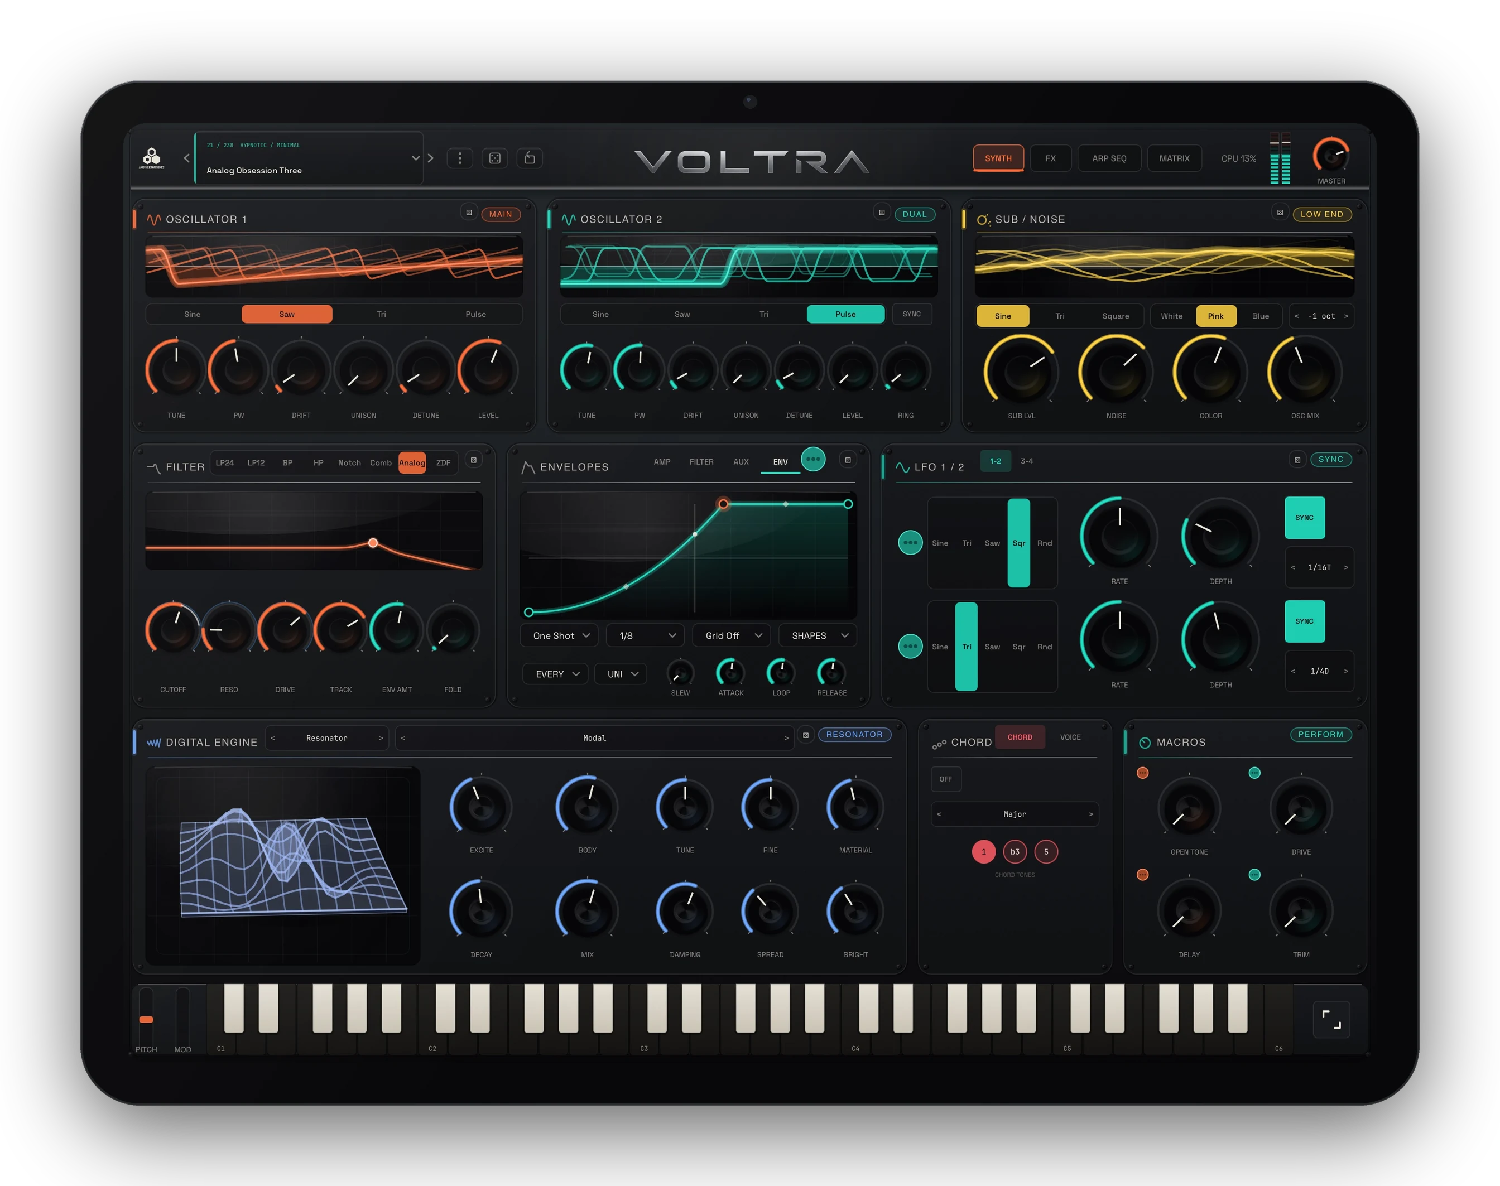Click the Oscillator 1 randomize icon

[x=469, y=213]
